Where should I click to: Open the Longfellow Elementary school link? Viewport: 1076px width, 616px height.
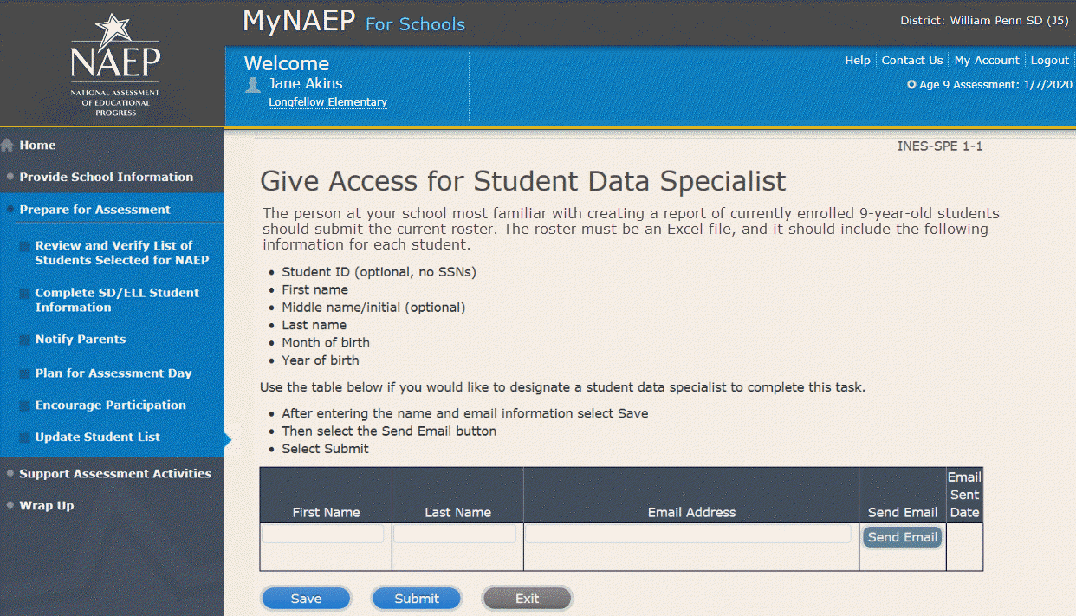(327, 102)
